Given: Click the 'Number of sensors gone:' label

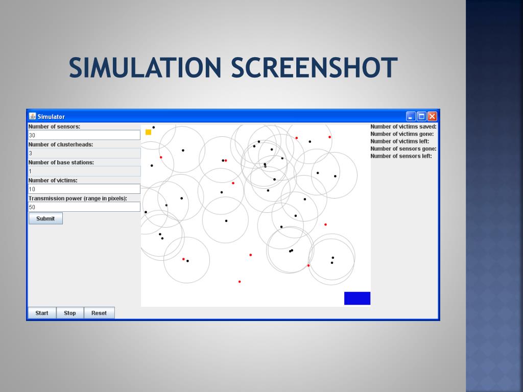Looking at the screenshot, I should tap(403, 149).
